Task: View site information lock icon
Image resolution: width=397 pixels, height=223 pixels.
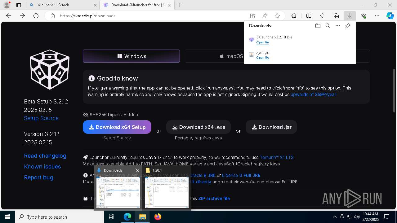Action: (x=53, y=16)
